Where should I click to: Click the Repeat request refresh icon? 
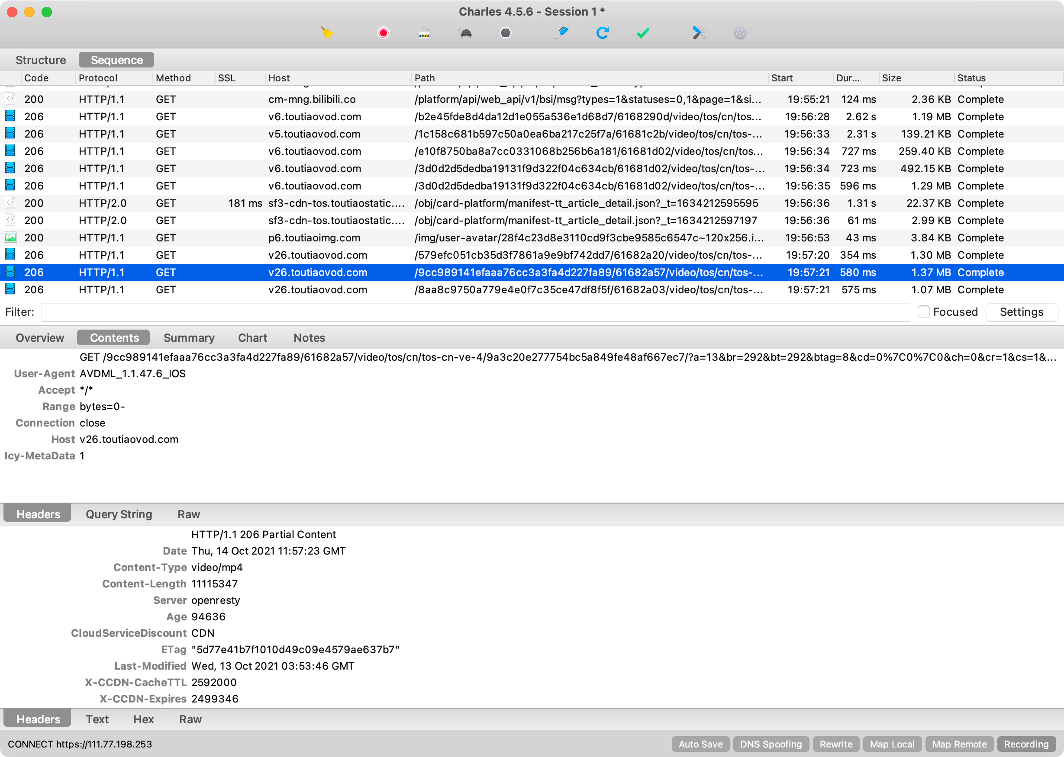point(602,33)
